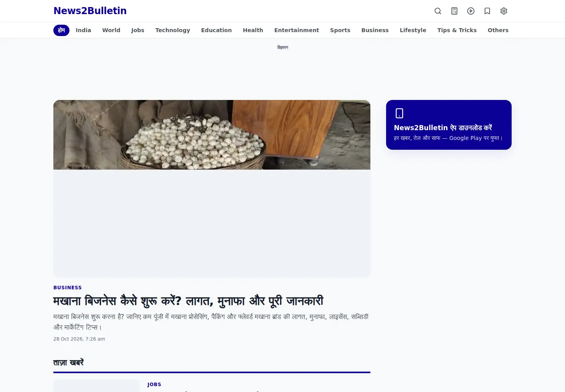
Task: Open the Education category
Action: pyautogui.click(x=216, y=30)
